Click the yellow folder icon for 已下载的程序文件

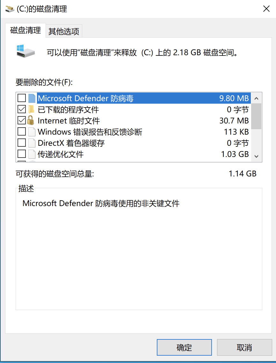click(x=31, y=109)
